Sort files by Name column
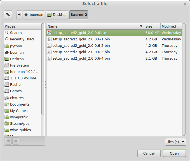 click(95, 26)
